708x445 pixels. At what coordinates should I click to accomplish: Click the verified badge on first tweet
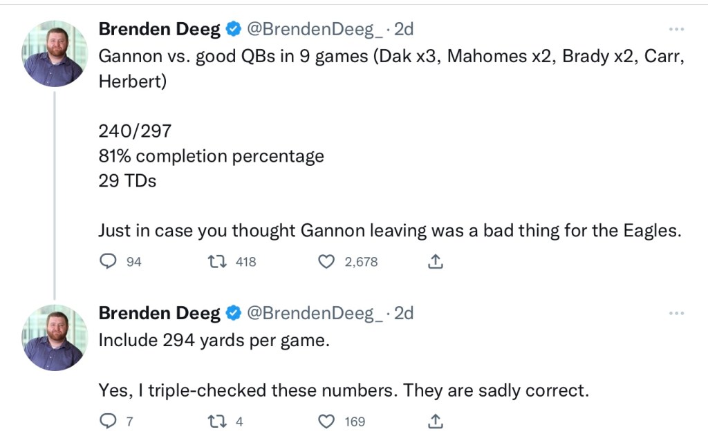(x=234, y=29)
